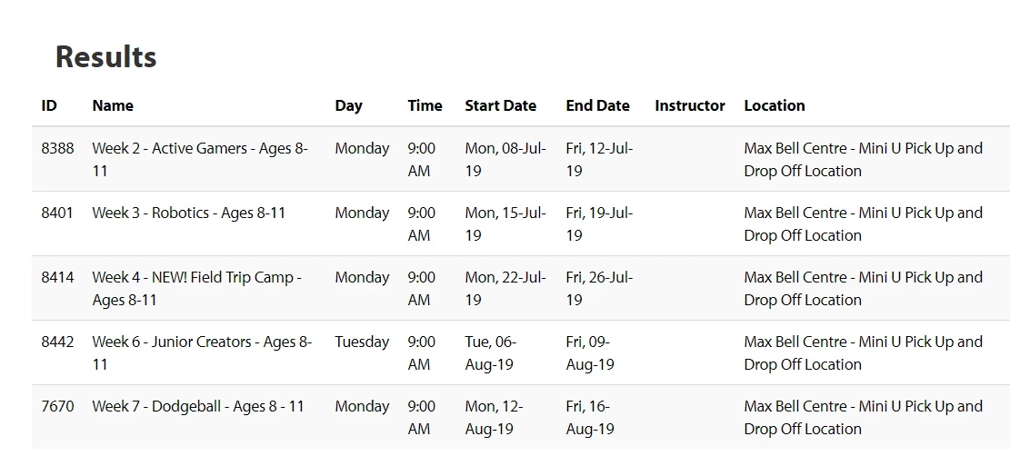Select course ID 8401
1010x476 pixels.
(57, 213)
